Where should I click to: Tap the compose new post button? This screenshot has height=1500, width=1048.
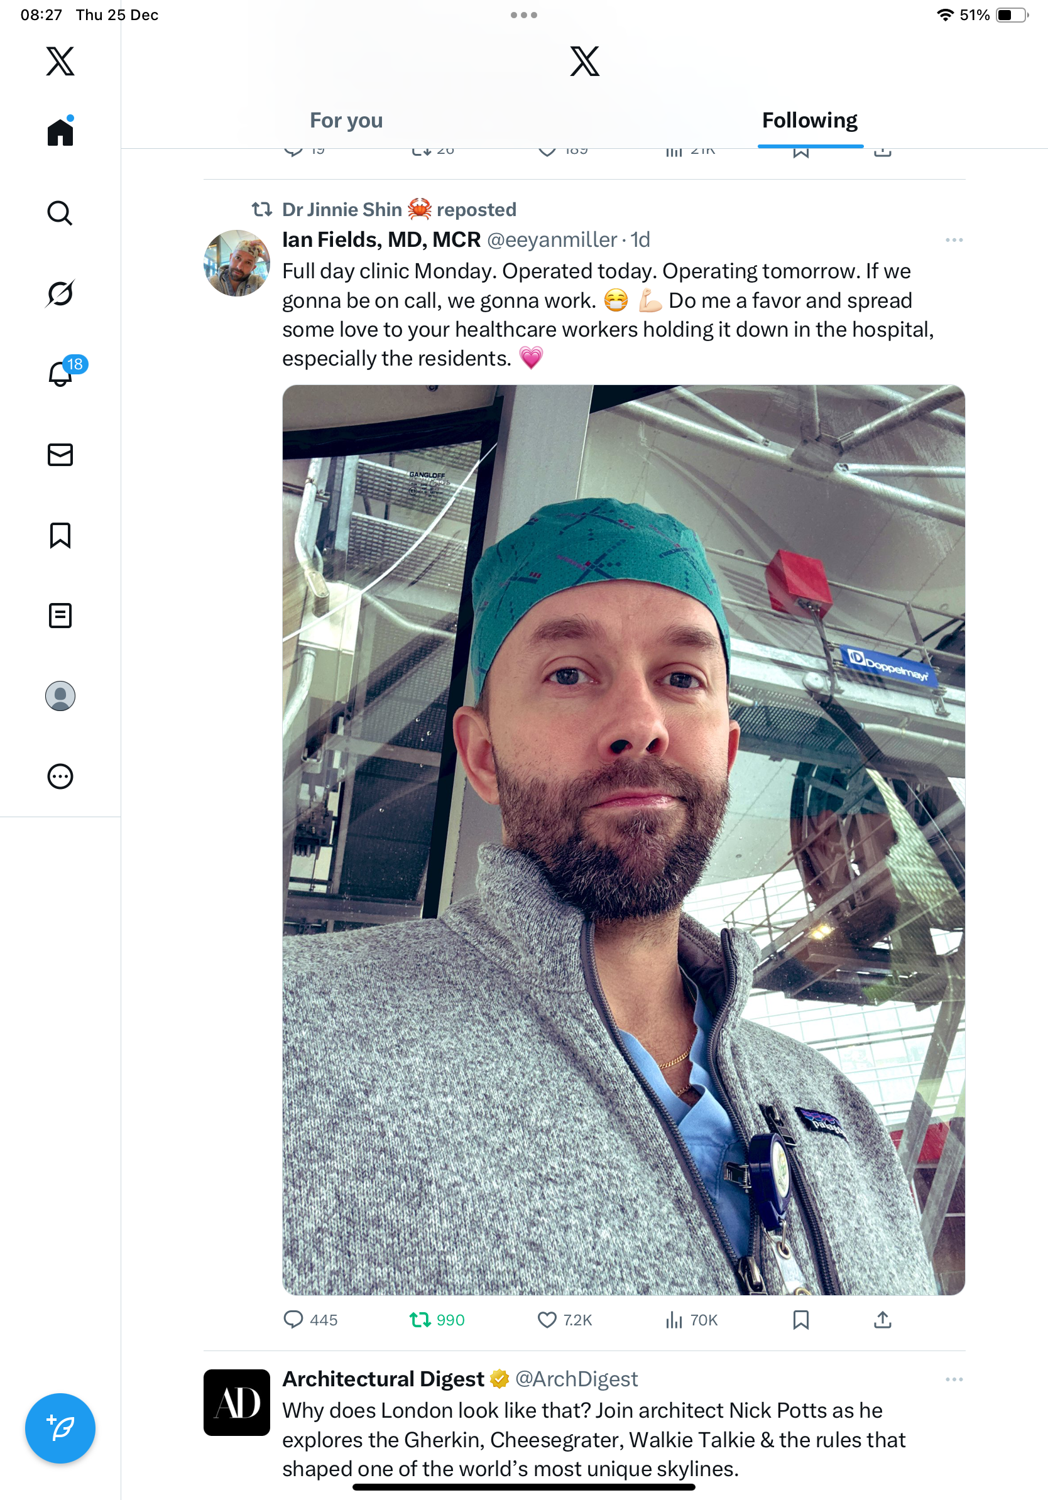click(60, 1428)
